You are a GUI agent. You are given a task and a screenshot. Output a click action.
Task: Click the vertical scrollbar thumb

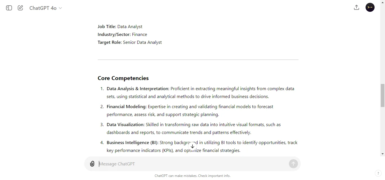coord(382,95)
